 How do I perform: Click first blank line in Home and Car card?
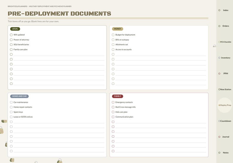[59, 122]
